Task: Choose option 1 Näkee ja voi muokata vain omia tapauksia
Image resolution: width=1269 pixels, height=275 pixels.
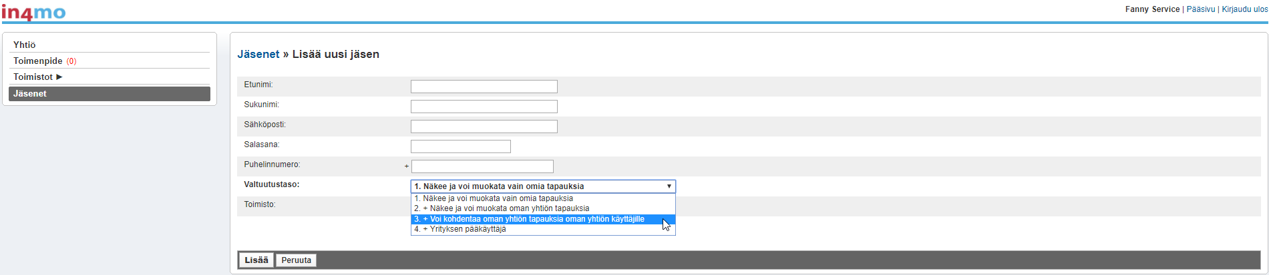Action: (x=494, y=198)
